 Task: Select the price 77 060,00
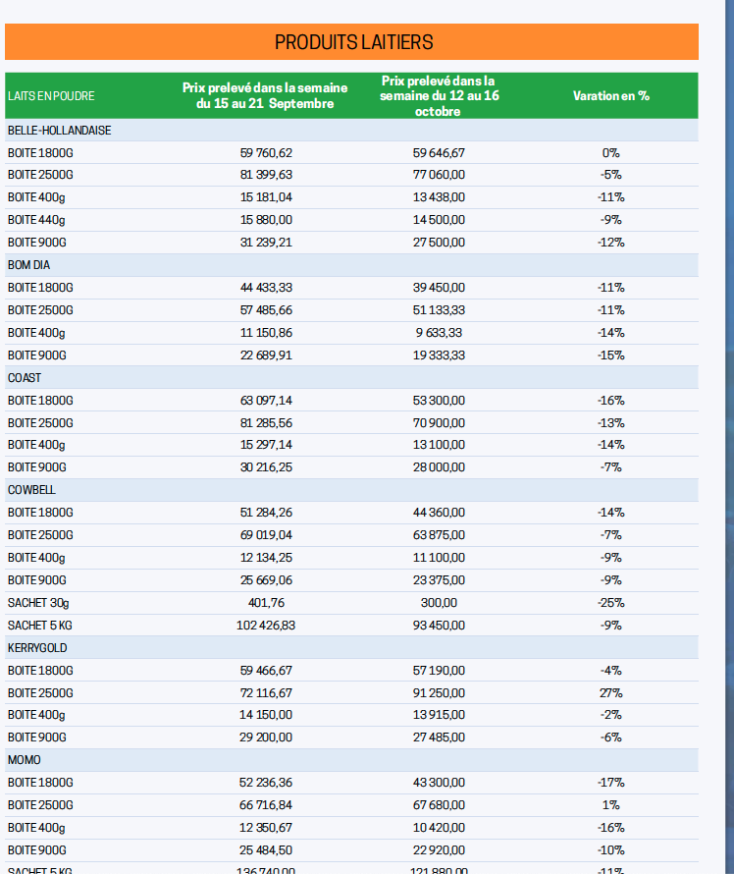(439, 175)
